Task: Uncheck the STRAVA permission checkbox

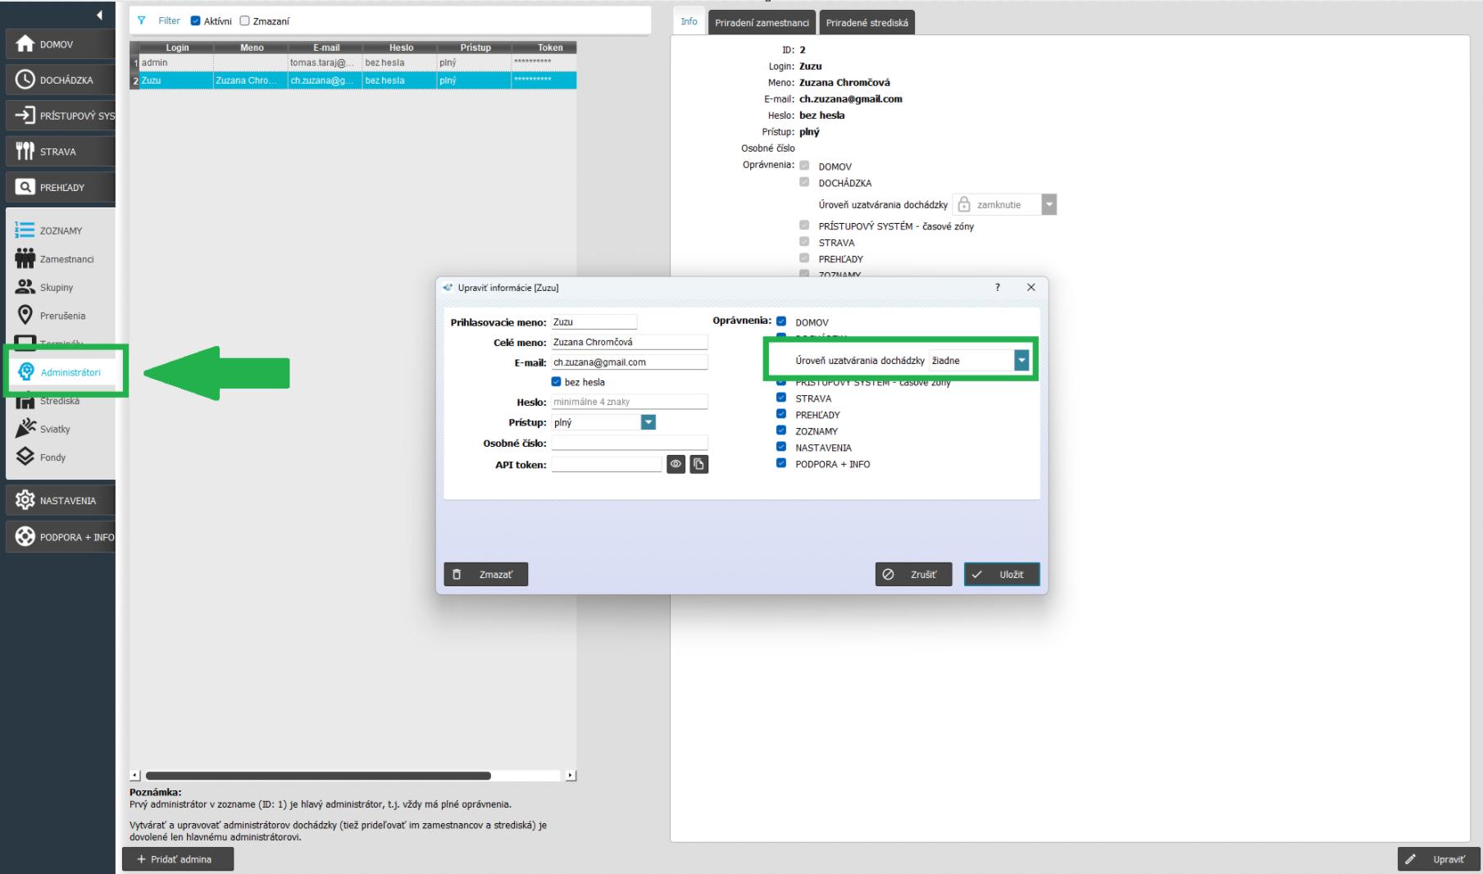Action: [781, 398]
